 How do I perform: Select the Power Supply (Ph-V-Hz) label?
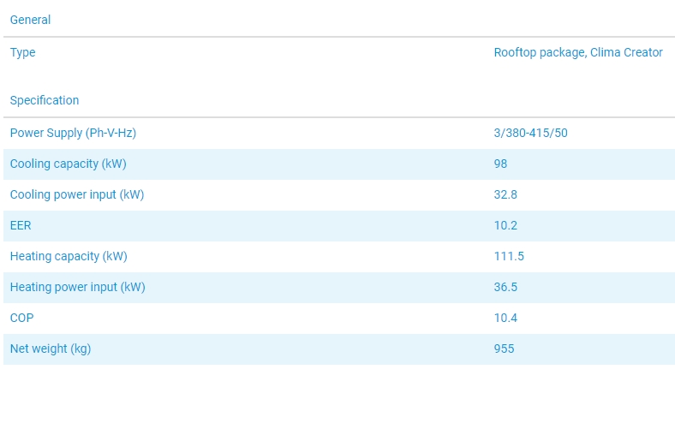coord(73,133)
